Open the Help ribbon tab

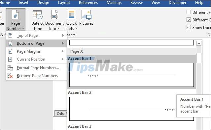pyautogui.click(x=199, y=3)
